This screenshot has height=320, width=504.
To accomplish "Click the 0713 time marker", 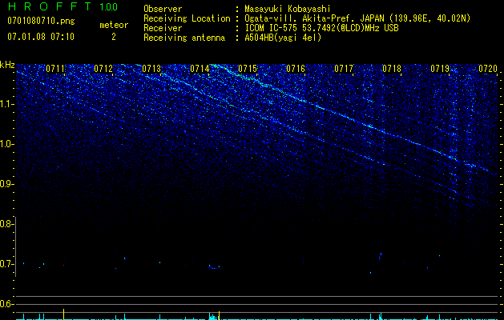I will 151,69.
